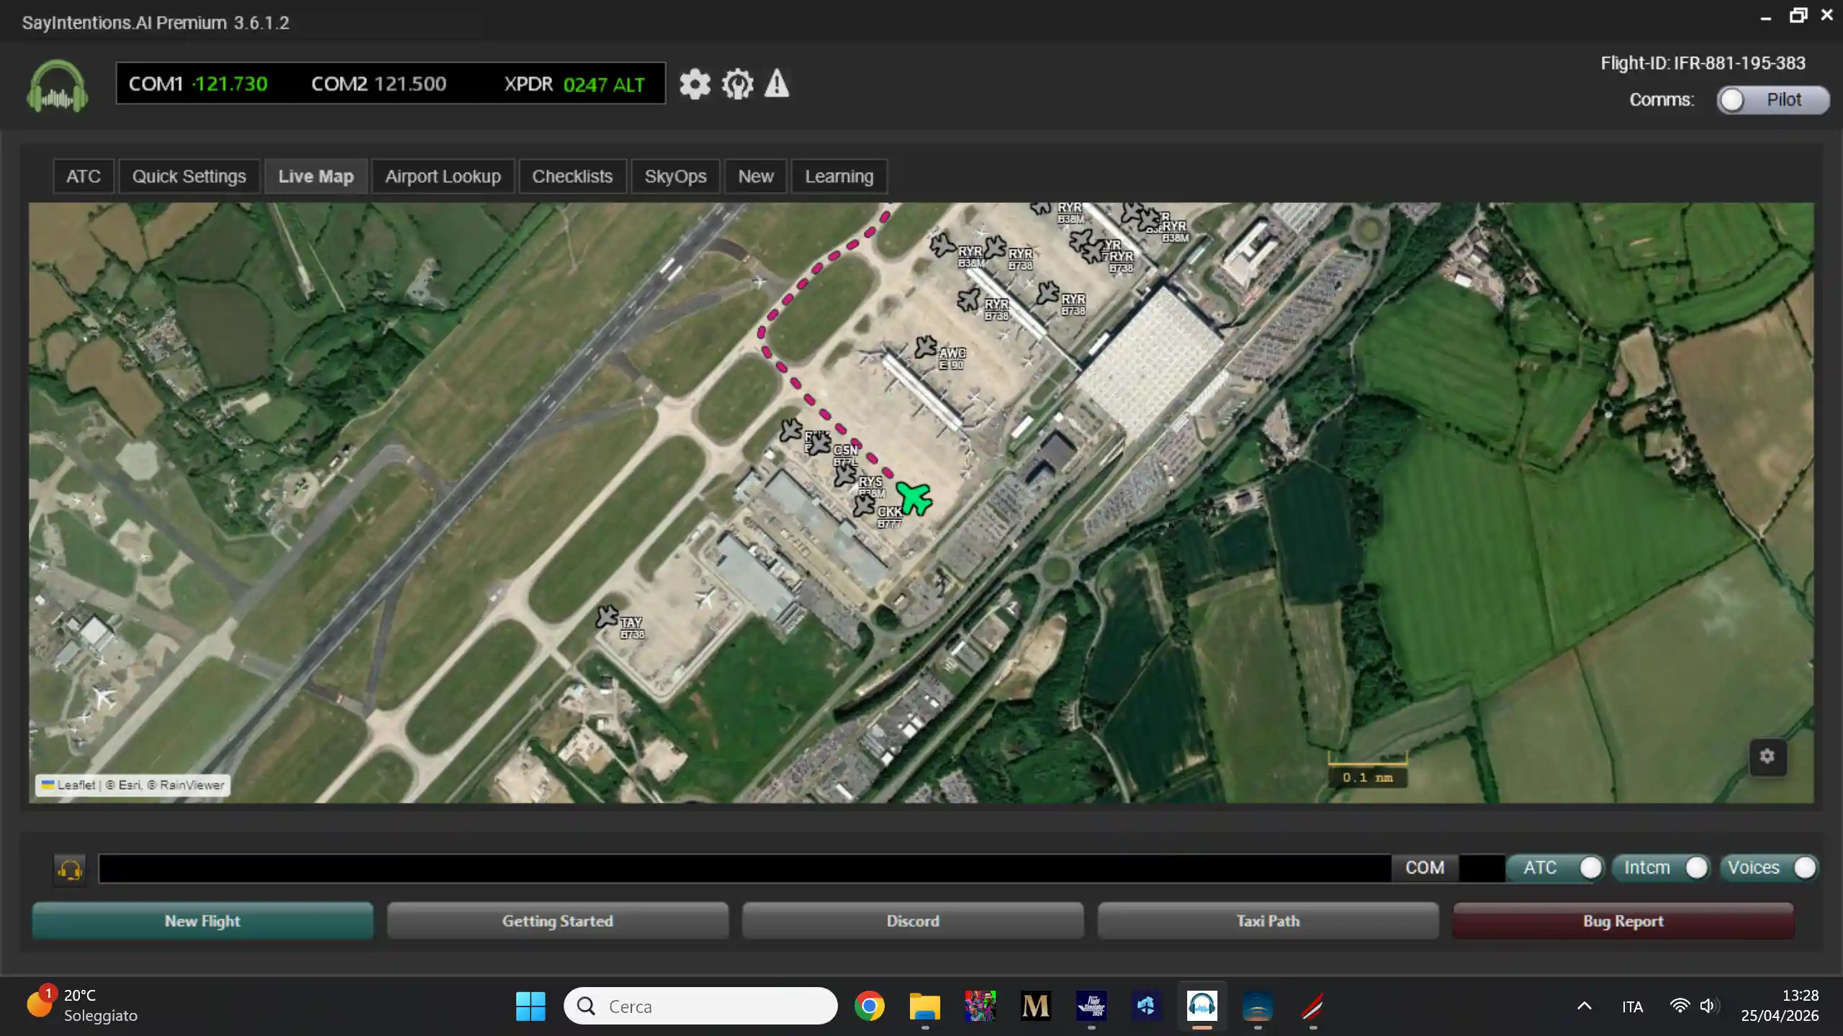Switch to the SkyOps tab
1843x1036 pixels.
(675, 176)
